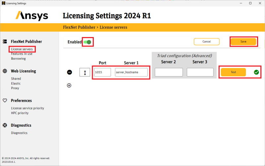
Task: Open License service priority preferences
Action: coord(27,108)
